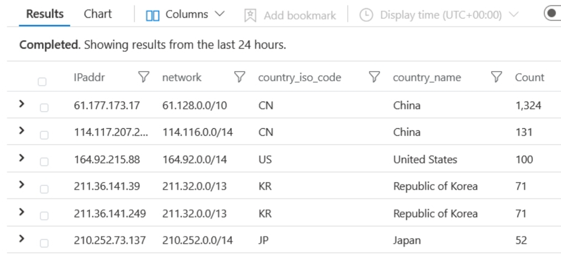This screenshot has height=257, width=561.
Task: Switch to the Chart tab
Action: click(98, 14)
